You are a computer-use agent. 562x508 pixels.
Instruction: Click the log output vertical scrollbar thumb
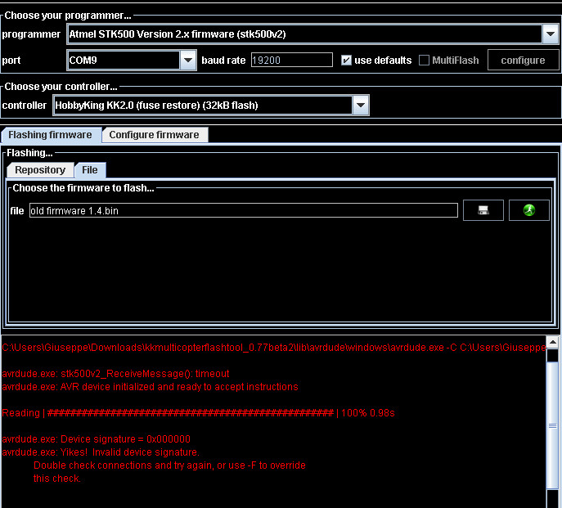pyautogui.click(x=552, y=425)
